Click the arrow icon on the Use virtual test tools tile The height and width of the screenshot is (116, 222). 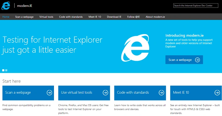(105, 93)
